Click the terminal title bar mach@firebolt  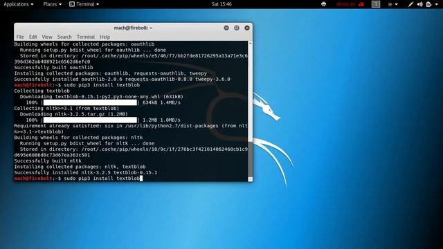[x=133, y=28]
